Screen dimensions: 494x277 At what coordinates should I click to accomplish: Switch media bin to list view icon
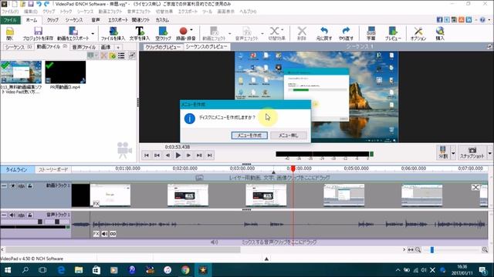click(121, 55)
